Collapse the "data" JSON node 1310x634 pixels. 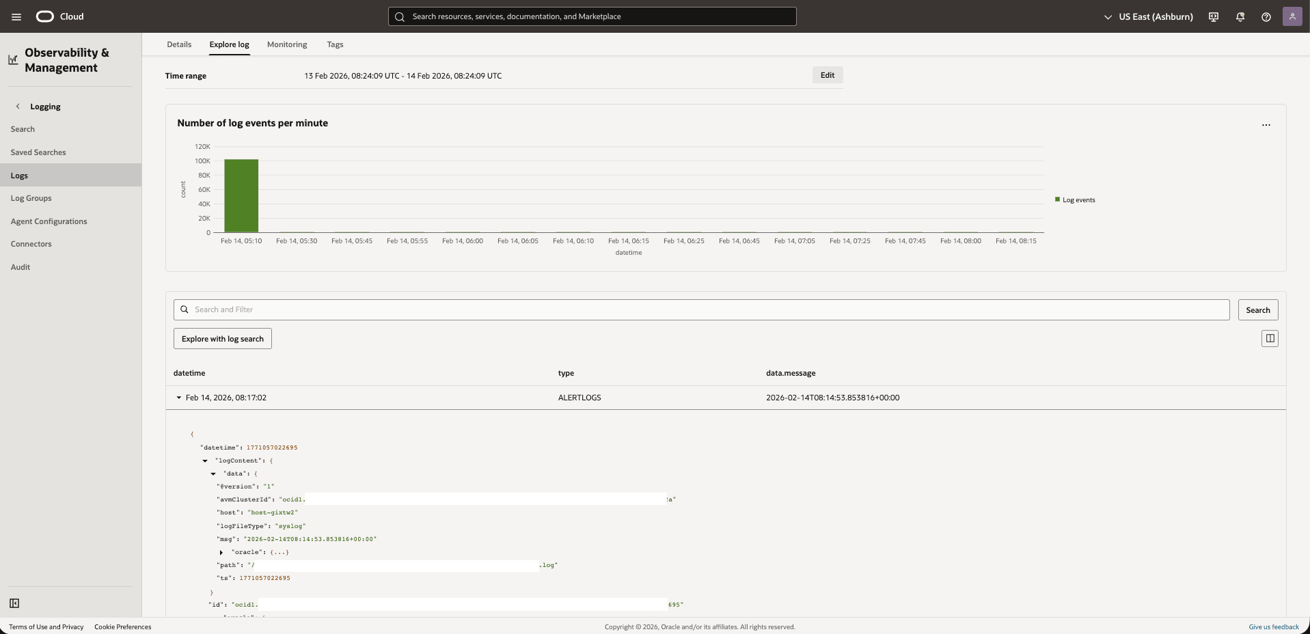tap(213, 473)
